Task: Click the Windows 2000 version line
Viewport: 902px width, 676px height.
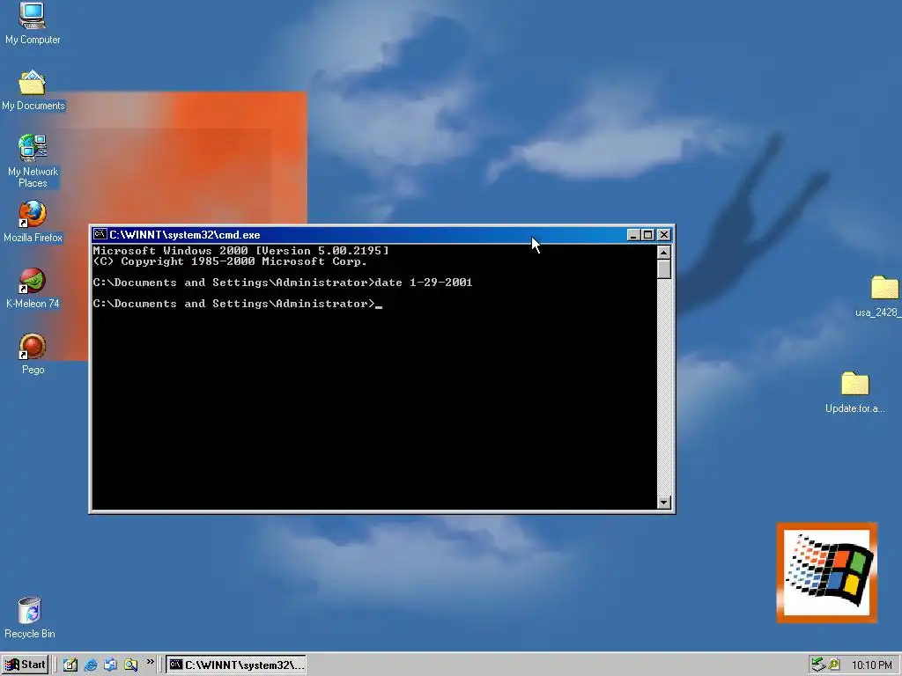Action: point(240,251)
